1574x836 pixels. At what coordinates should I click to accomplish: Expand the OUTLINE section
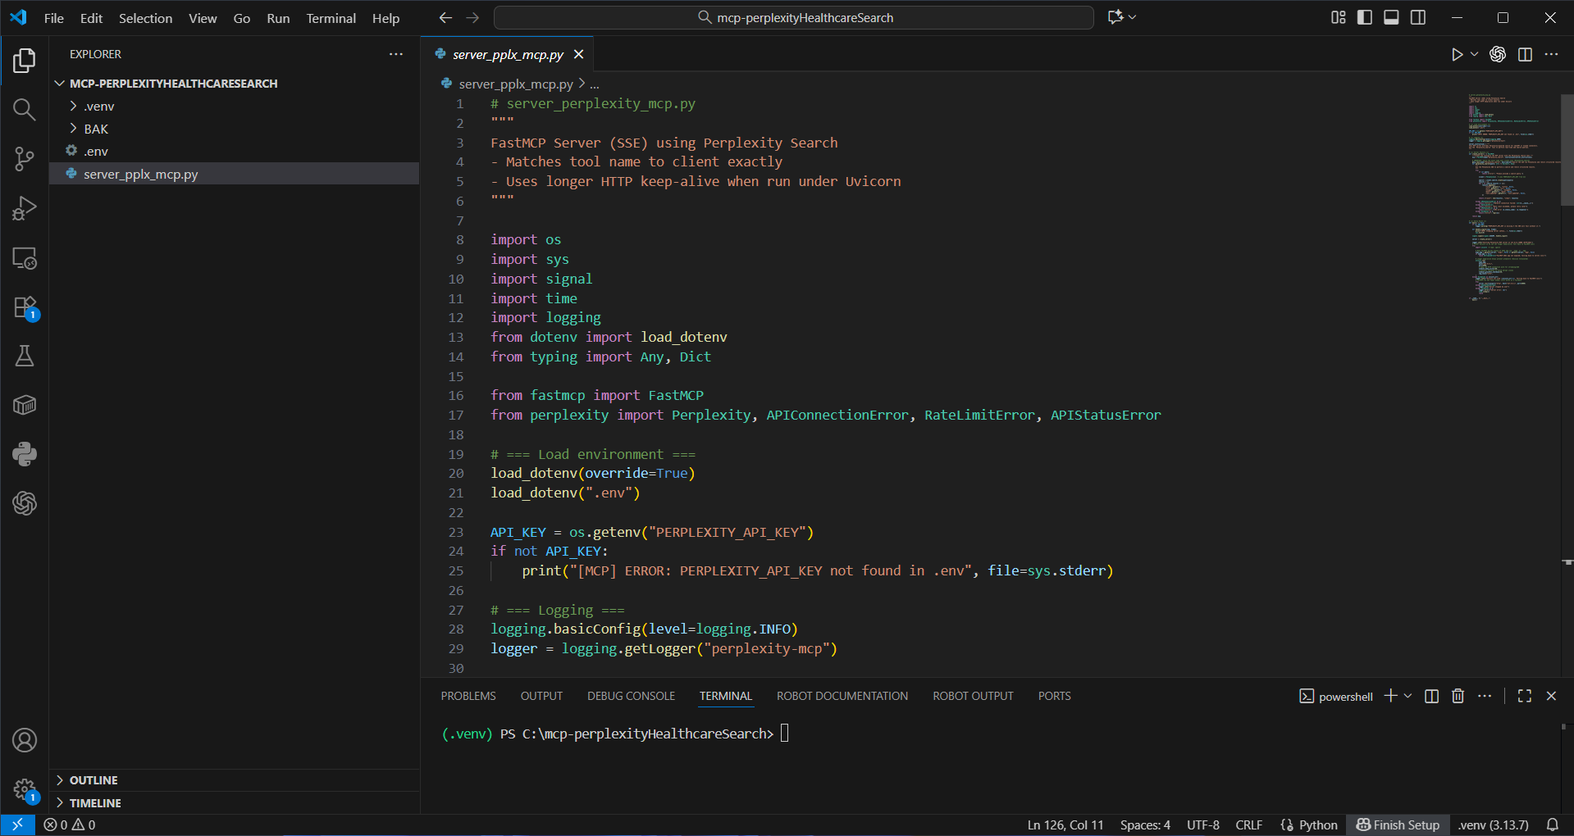(94, 780)
